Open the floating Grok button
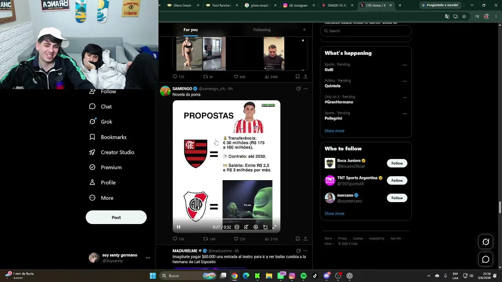 pos(486,242)
